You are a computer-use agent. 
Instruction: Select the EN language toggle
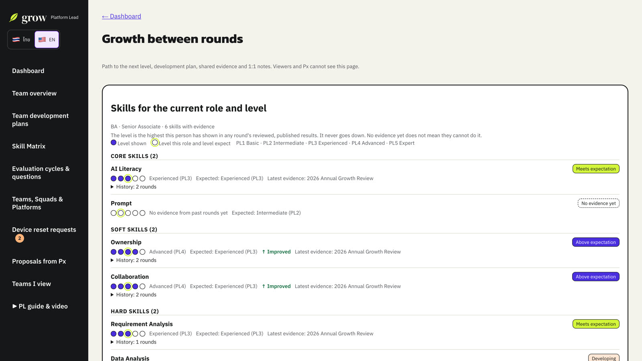click(47, 40)
